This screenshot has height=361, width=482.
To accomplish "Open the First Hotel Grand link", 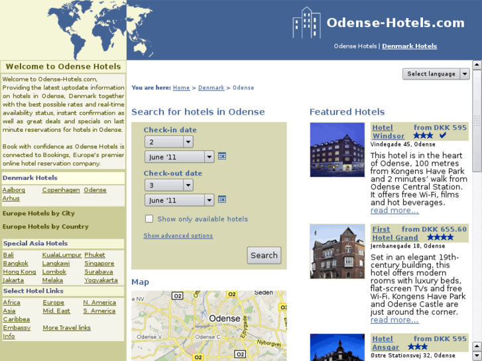I will [395, 233].
